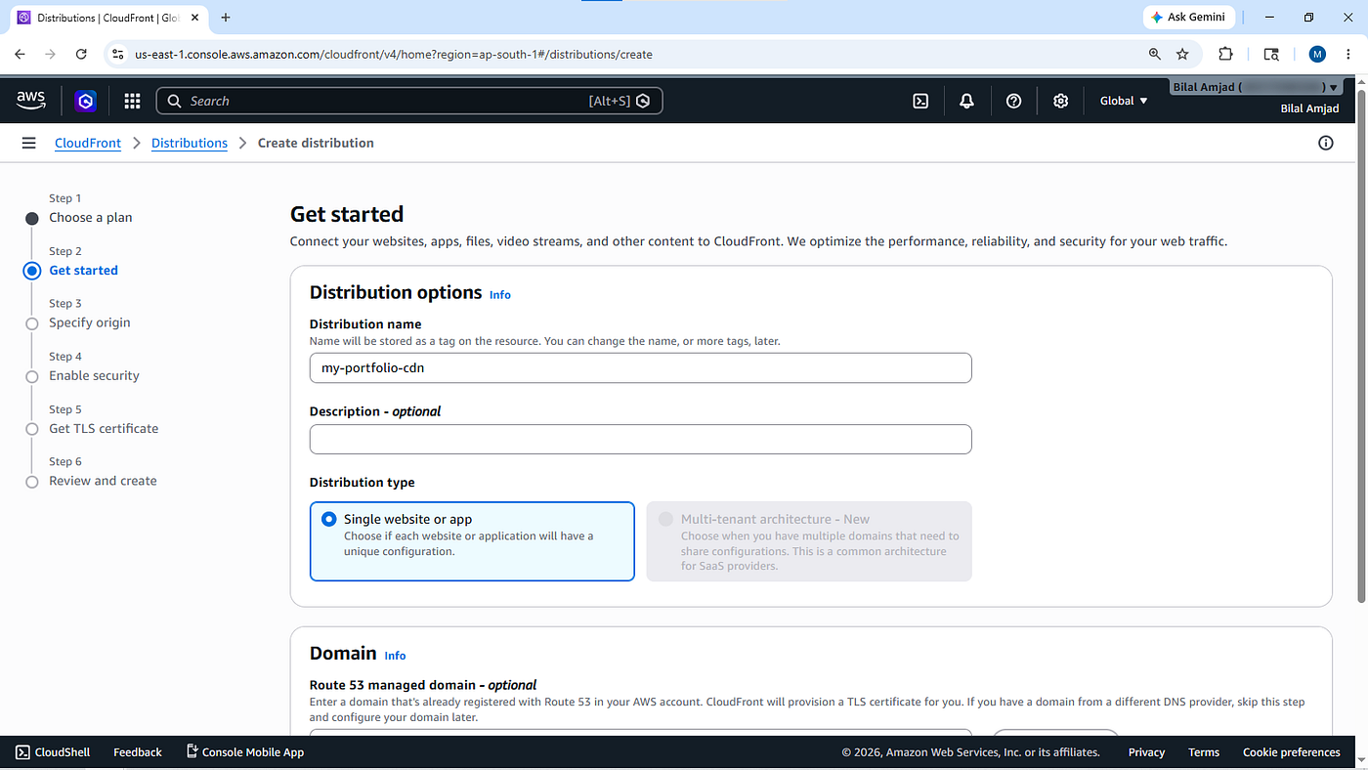
Task: Click the Distribution name input field
Action: 641,367
